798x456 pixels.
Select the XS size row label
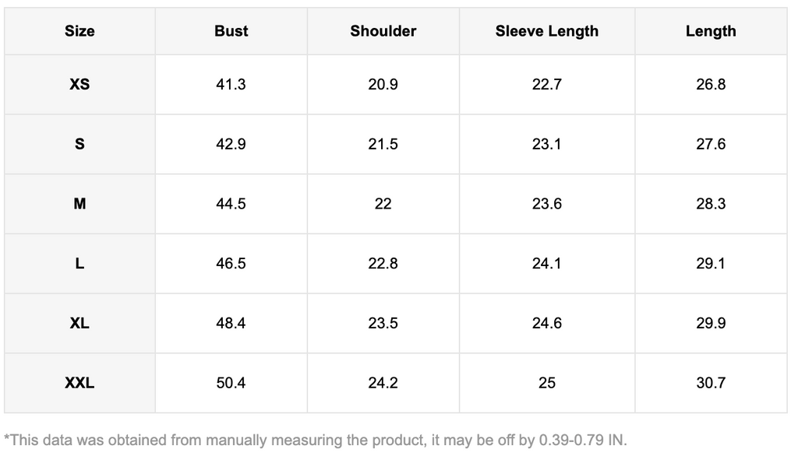79,84
